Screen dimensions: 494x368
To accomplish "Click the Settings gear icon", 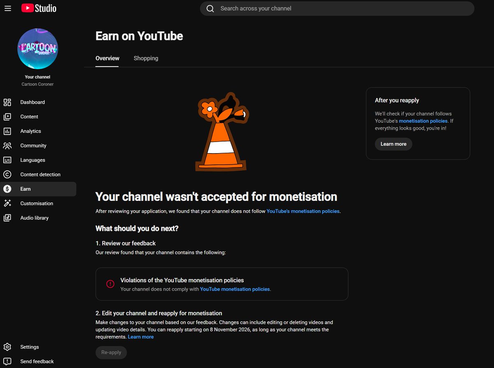I will (x=7, y=347).
